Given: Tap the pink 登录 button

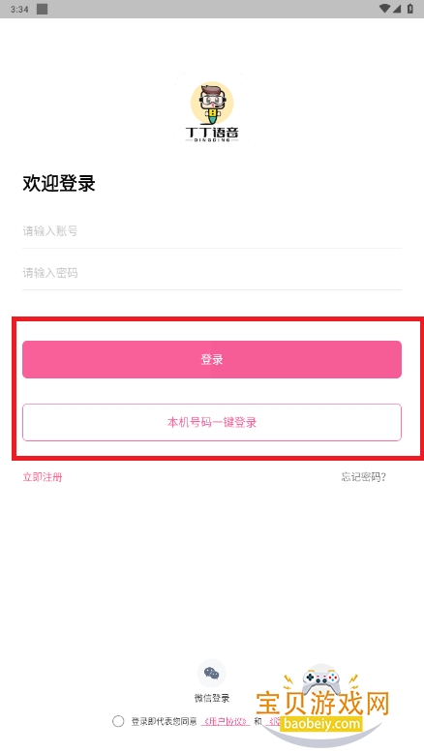Looking at the screenshot, I should (212, 359).
